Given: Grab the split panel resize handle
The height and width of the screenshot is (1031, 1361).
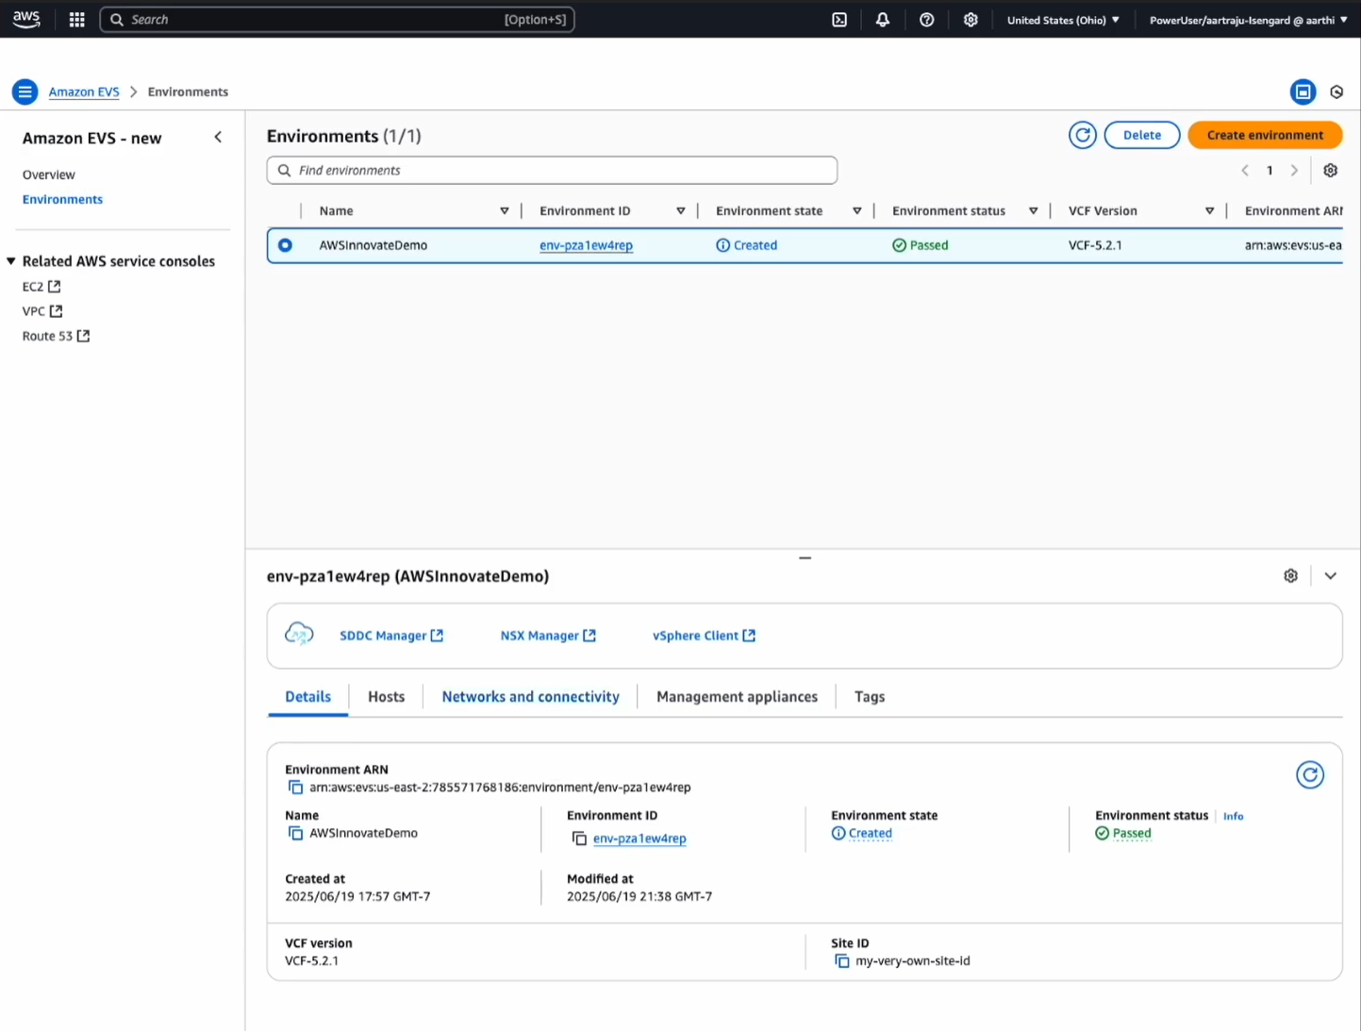Looking at the screenshot, I should point(805,558).
